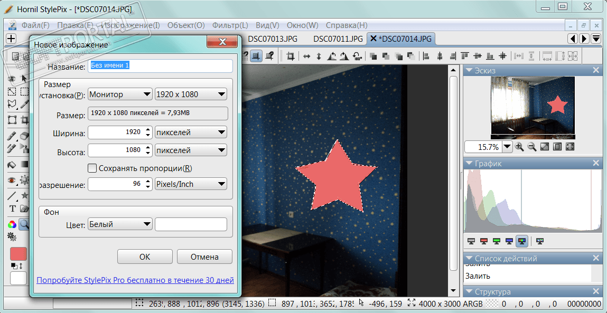This screenshot has width=607, height=313.
Task: Select the Gradient tool
Action: [24, 165]
